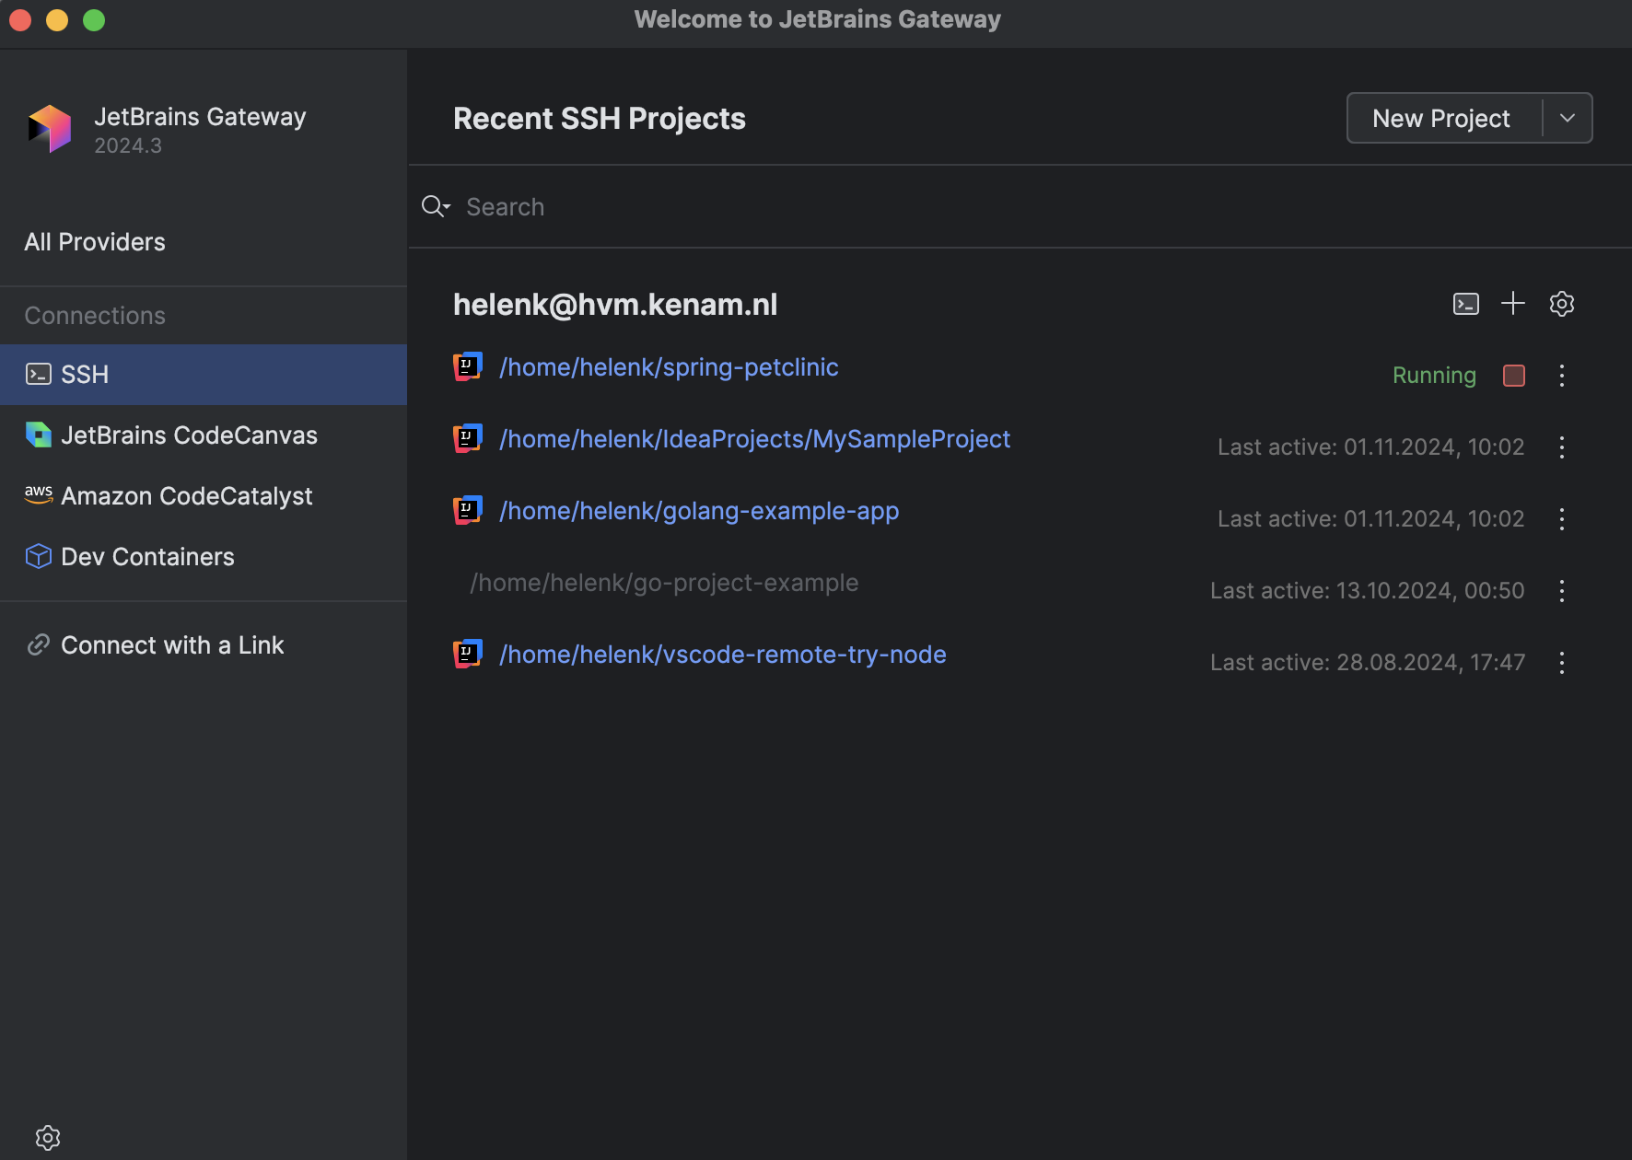Click the plus icon to add project
Viewport: 1632px width, 1160px height.
(1513, 304)
